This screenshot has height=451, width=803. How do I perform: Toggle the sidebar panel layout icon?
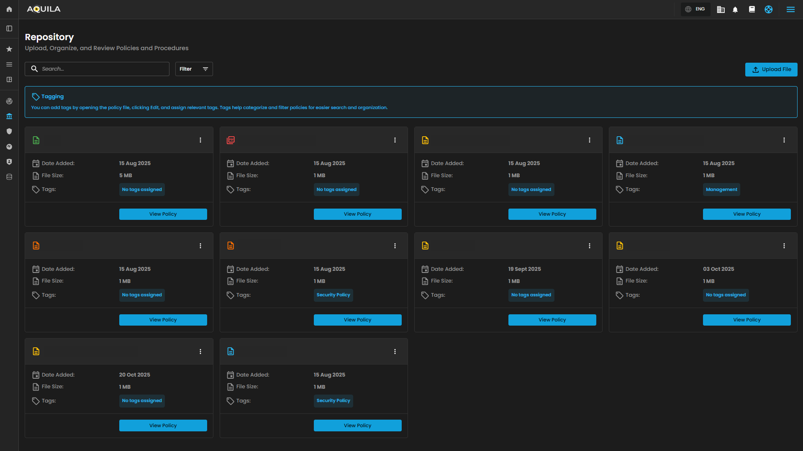(x=9, y=28)
